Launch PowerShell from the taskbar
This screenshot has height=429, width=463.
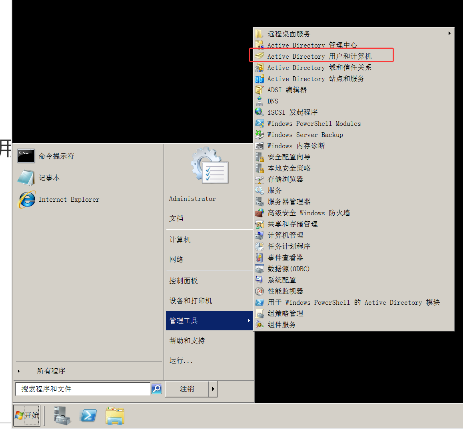pos(89,415)
